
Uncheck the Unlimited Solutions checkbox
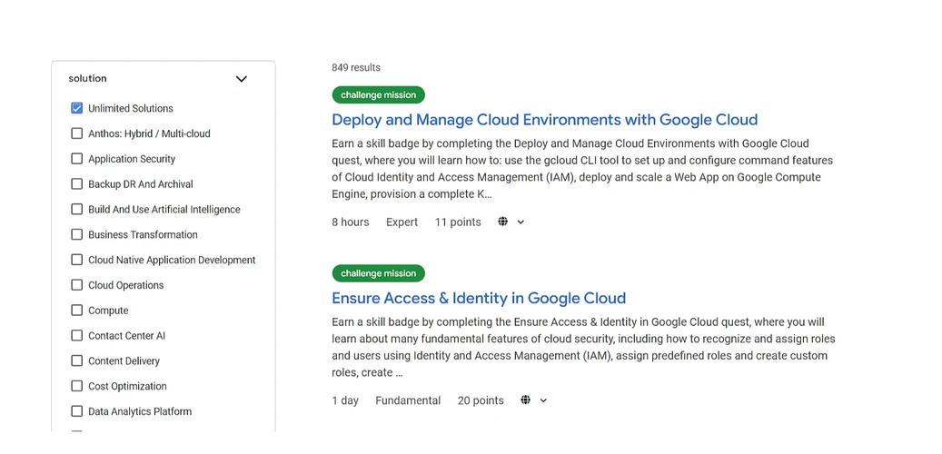click(x=77, y=108)
